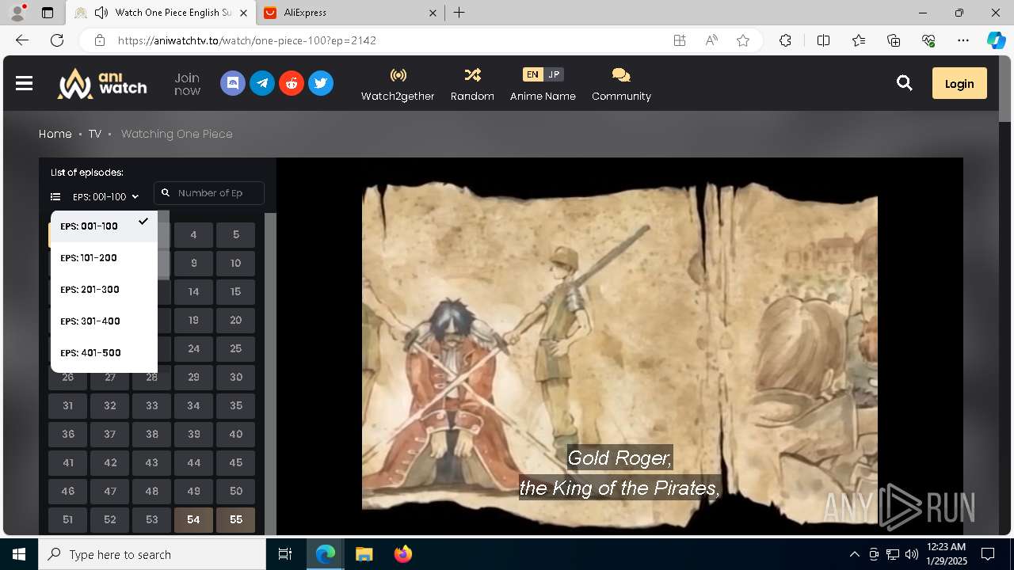Viewport: 1014px width, 570px height.
Task: Select EPS: 401-500 option
Action: (x=104, y=353)
